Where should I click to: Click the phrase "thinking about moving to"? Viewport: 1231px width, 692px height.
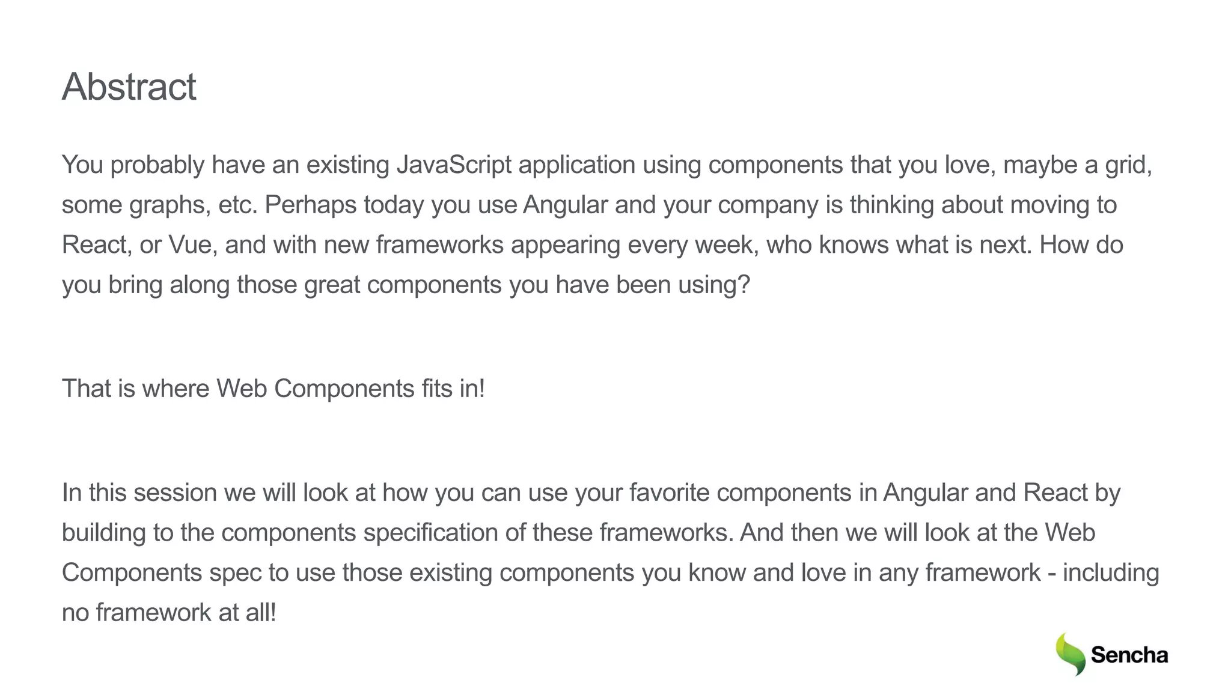click(x=983, y=205)
